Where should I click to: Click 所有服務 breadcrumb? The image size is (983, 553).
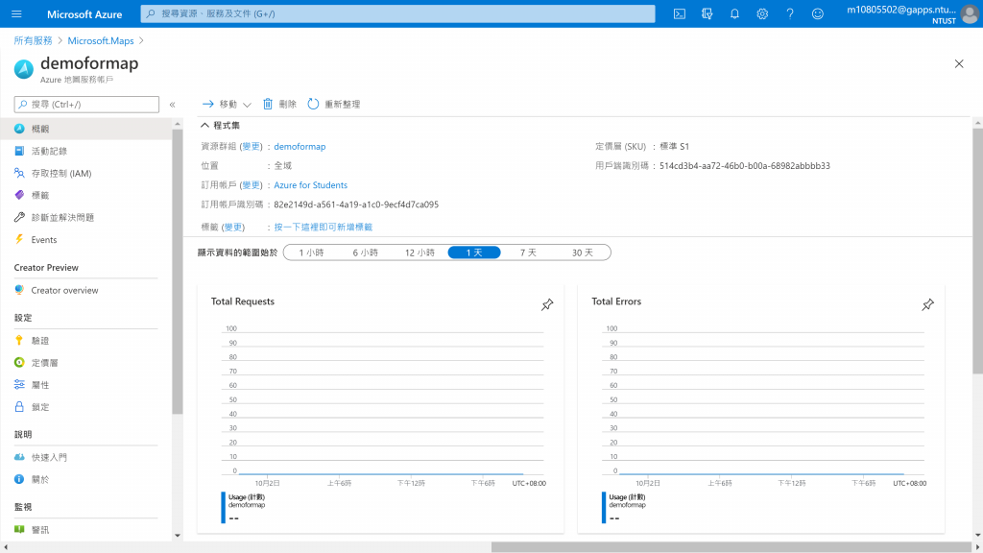point(34,40)
